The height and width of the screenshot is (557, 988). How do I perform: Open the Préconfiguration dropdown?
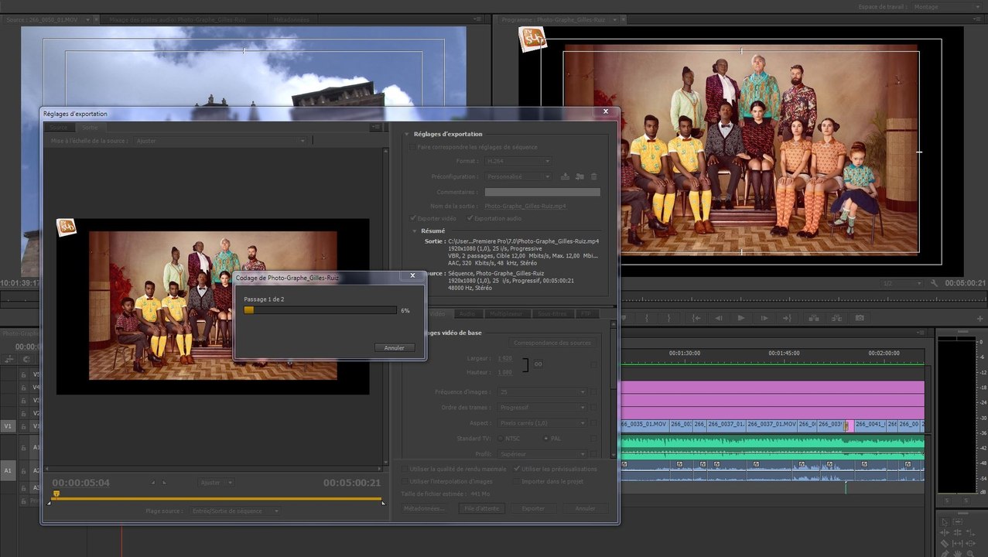click(x=517, y=176)
